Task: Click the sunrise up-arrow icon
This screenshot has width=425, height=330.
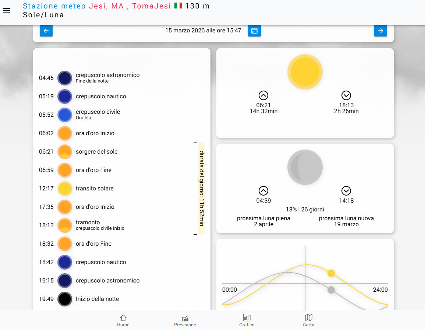Action: pos(263,95)
